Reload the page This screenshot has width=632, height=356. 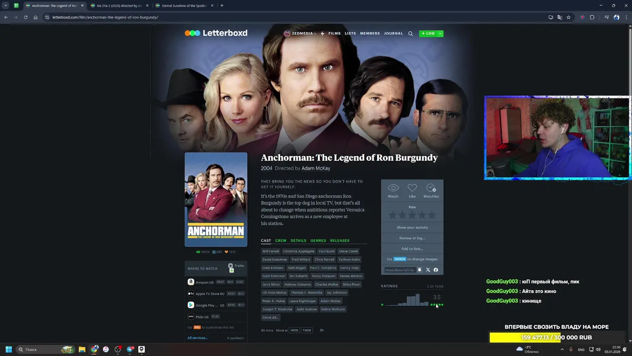click(x=26, y=17)
